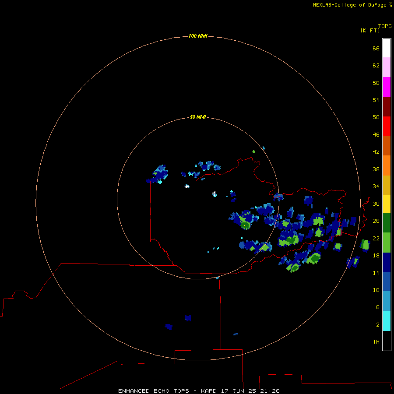Click the legend value 26
Image resolution: width=394 pixels, height=394 pixels.
click(x=376, y=221)
